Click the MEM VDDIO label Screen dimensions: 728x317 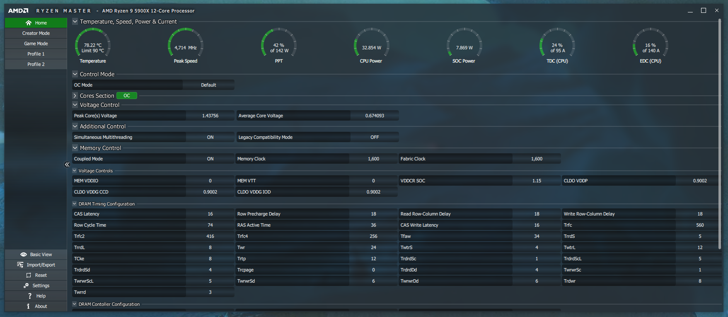point(86,181)
